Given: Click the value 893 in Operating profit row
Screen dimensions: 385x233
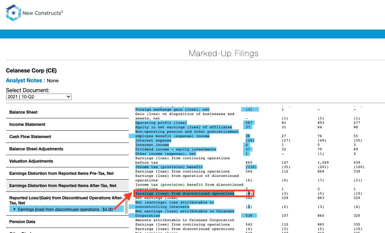Looking at the screenshot, I should [321, 123].
